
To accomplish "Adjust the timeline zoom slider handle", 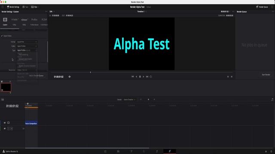I will [148, 100].
